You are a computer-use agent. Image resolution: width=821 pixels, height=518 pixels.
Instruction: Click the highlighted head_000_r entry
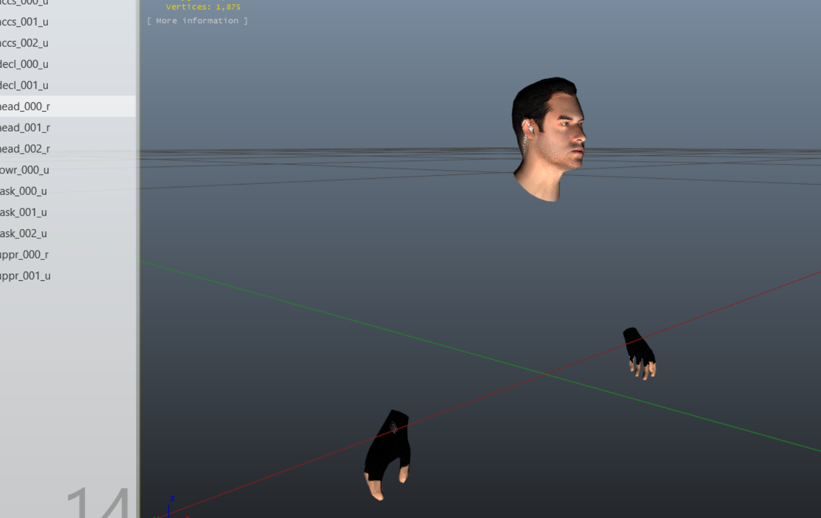pyautogui.click(x=26, y=106)
